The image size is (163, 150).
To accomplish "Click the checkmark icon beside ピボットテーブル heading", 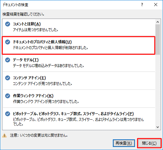I will 7,114.
